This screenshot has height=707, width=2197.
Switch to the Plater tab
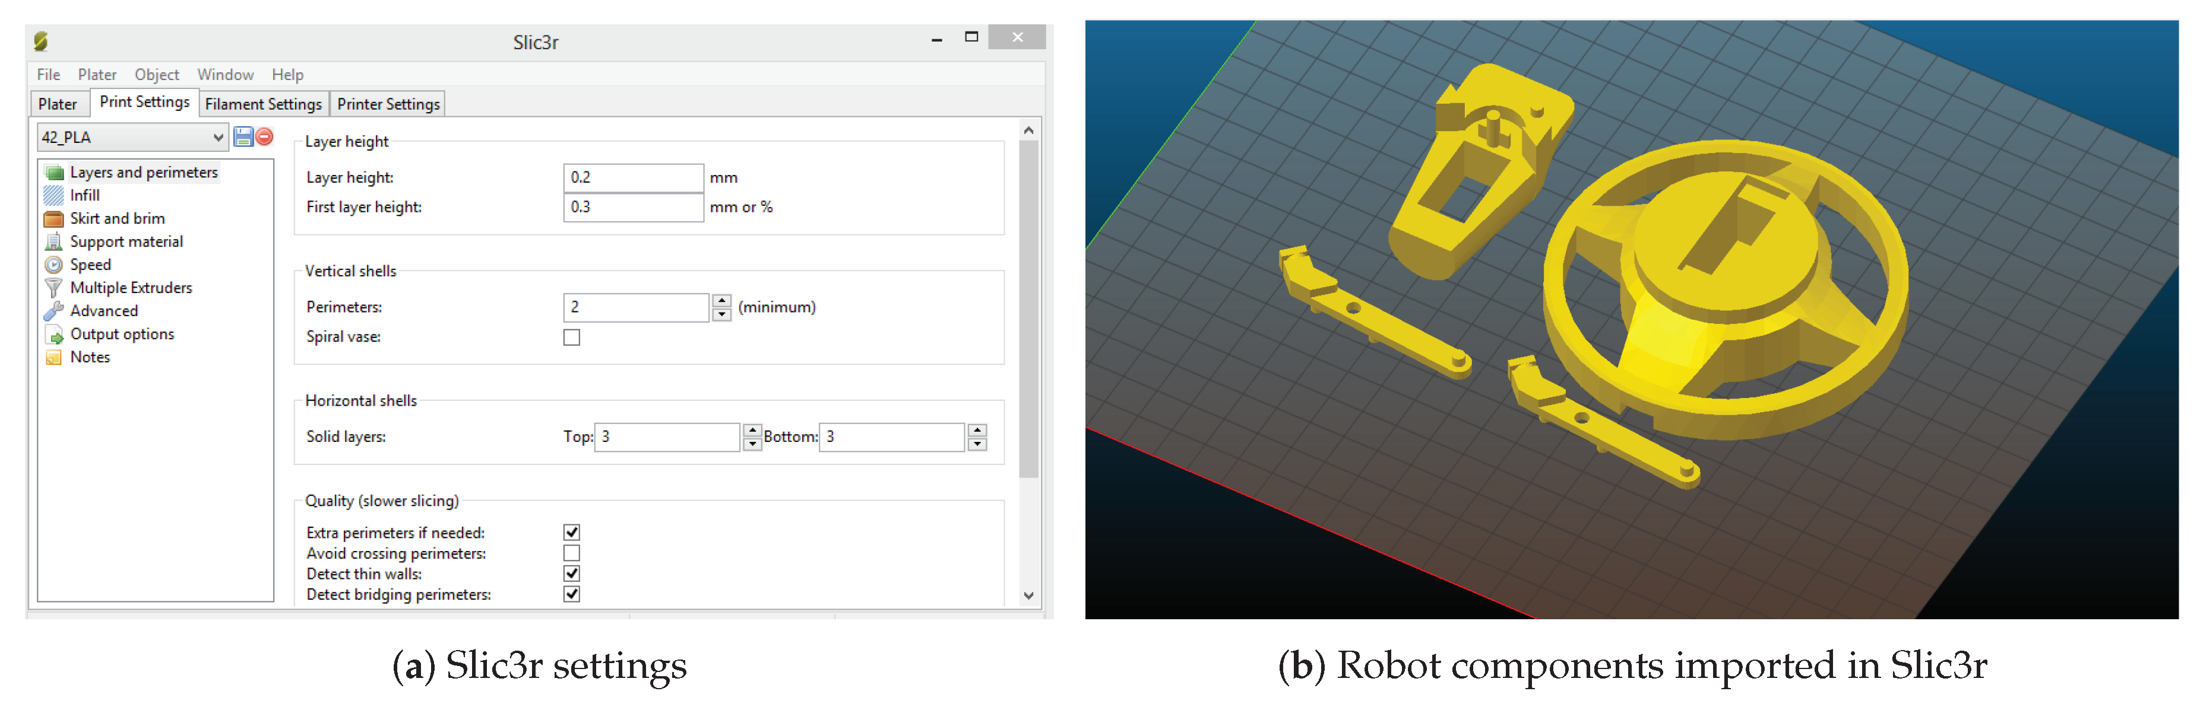(58, 104)
